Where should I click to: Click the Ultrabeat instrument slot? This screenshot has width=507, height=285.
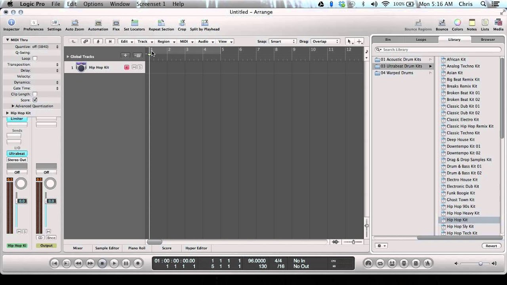point(17,154)
